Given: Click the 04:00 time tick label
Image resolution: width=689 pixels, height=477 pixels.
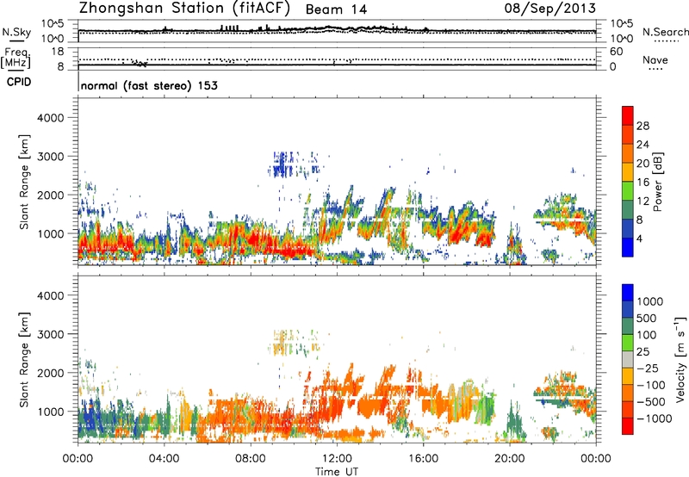Looking at the screenshot, I should tap(164, 459).
